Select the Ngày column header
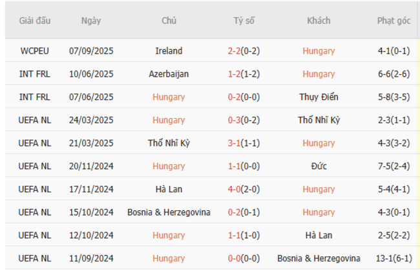The width and height of the screenshot is (420, 273). tap(91, 21)
